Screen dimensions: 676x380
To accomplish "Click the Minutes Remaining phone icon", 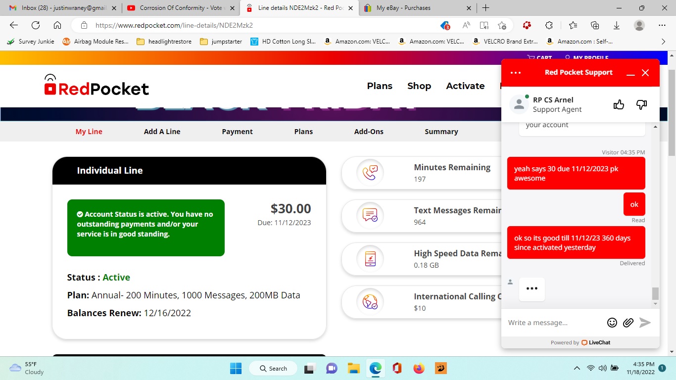I will pyautogui.click(x=370, y=173).
